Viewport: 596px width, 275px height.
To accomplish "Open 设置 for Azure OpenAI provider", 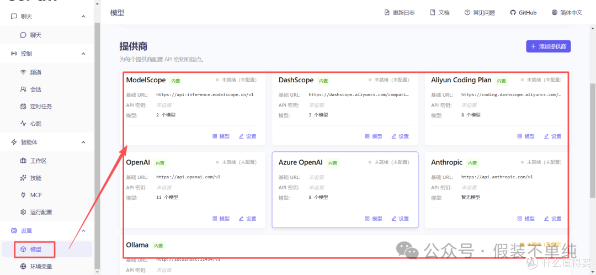I will click(400, 218).
